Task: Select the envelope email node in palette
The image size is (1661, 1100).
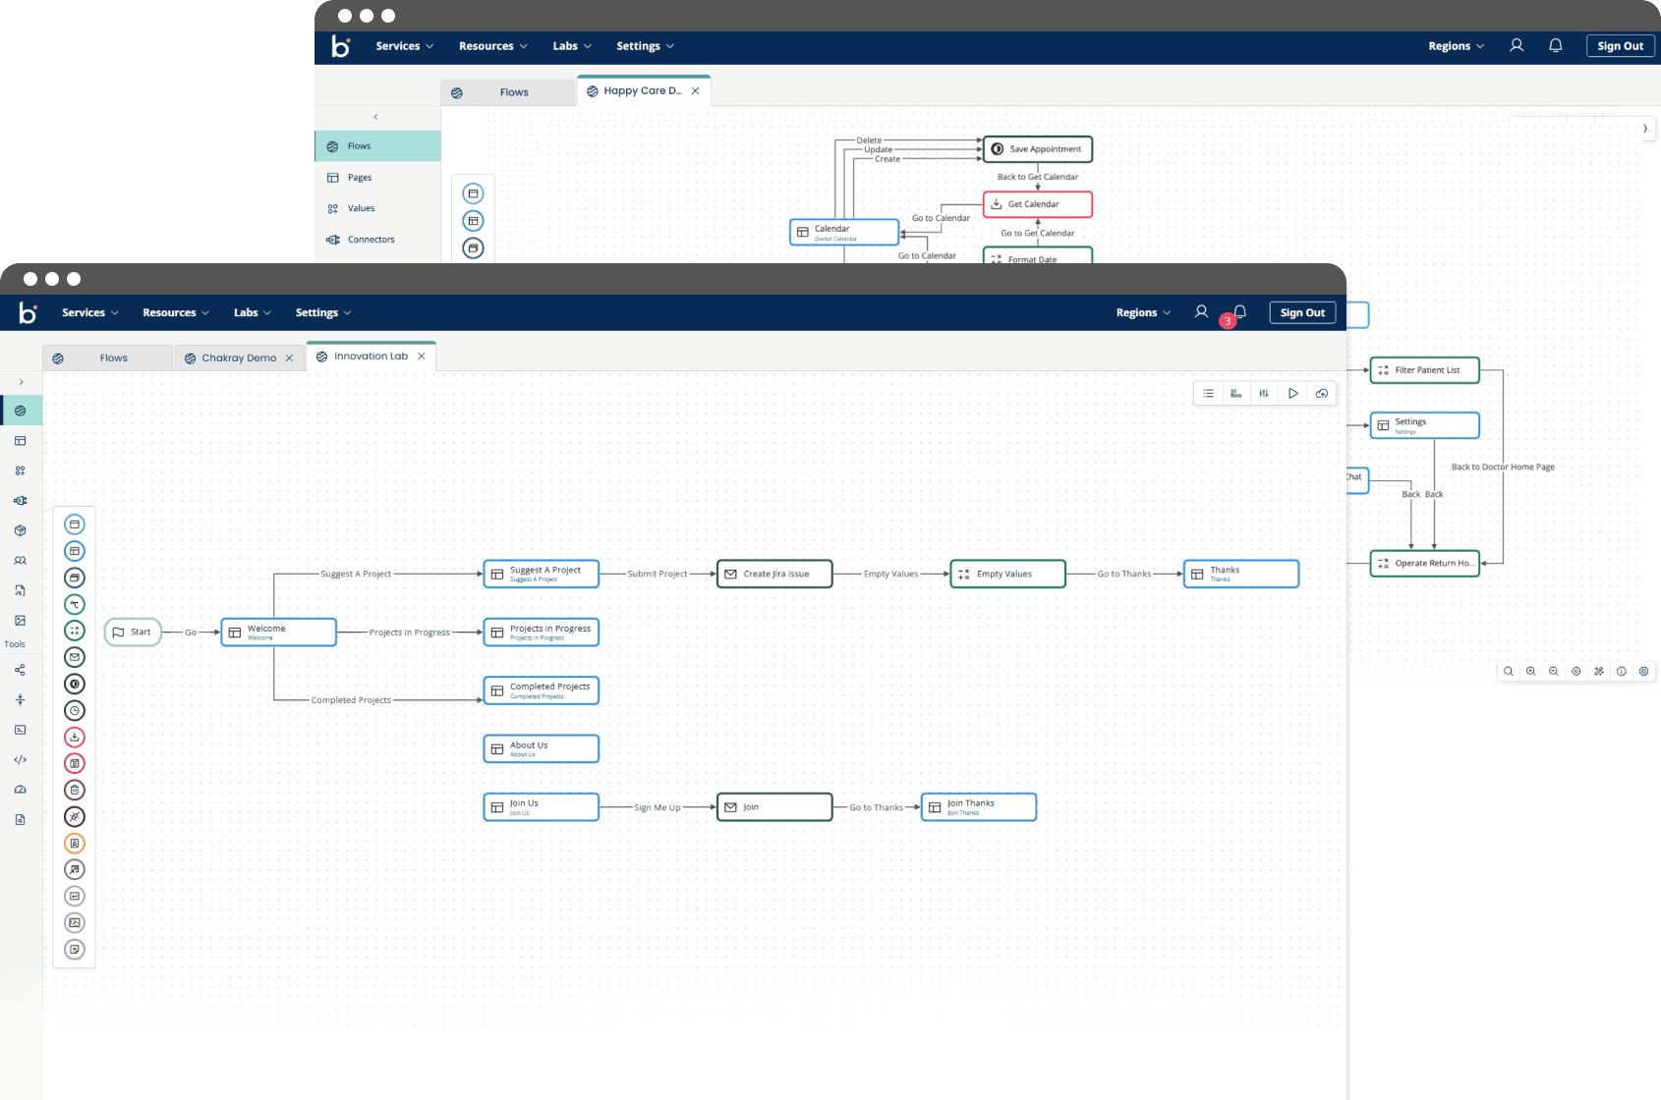Action: click(x=75, y=657)
